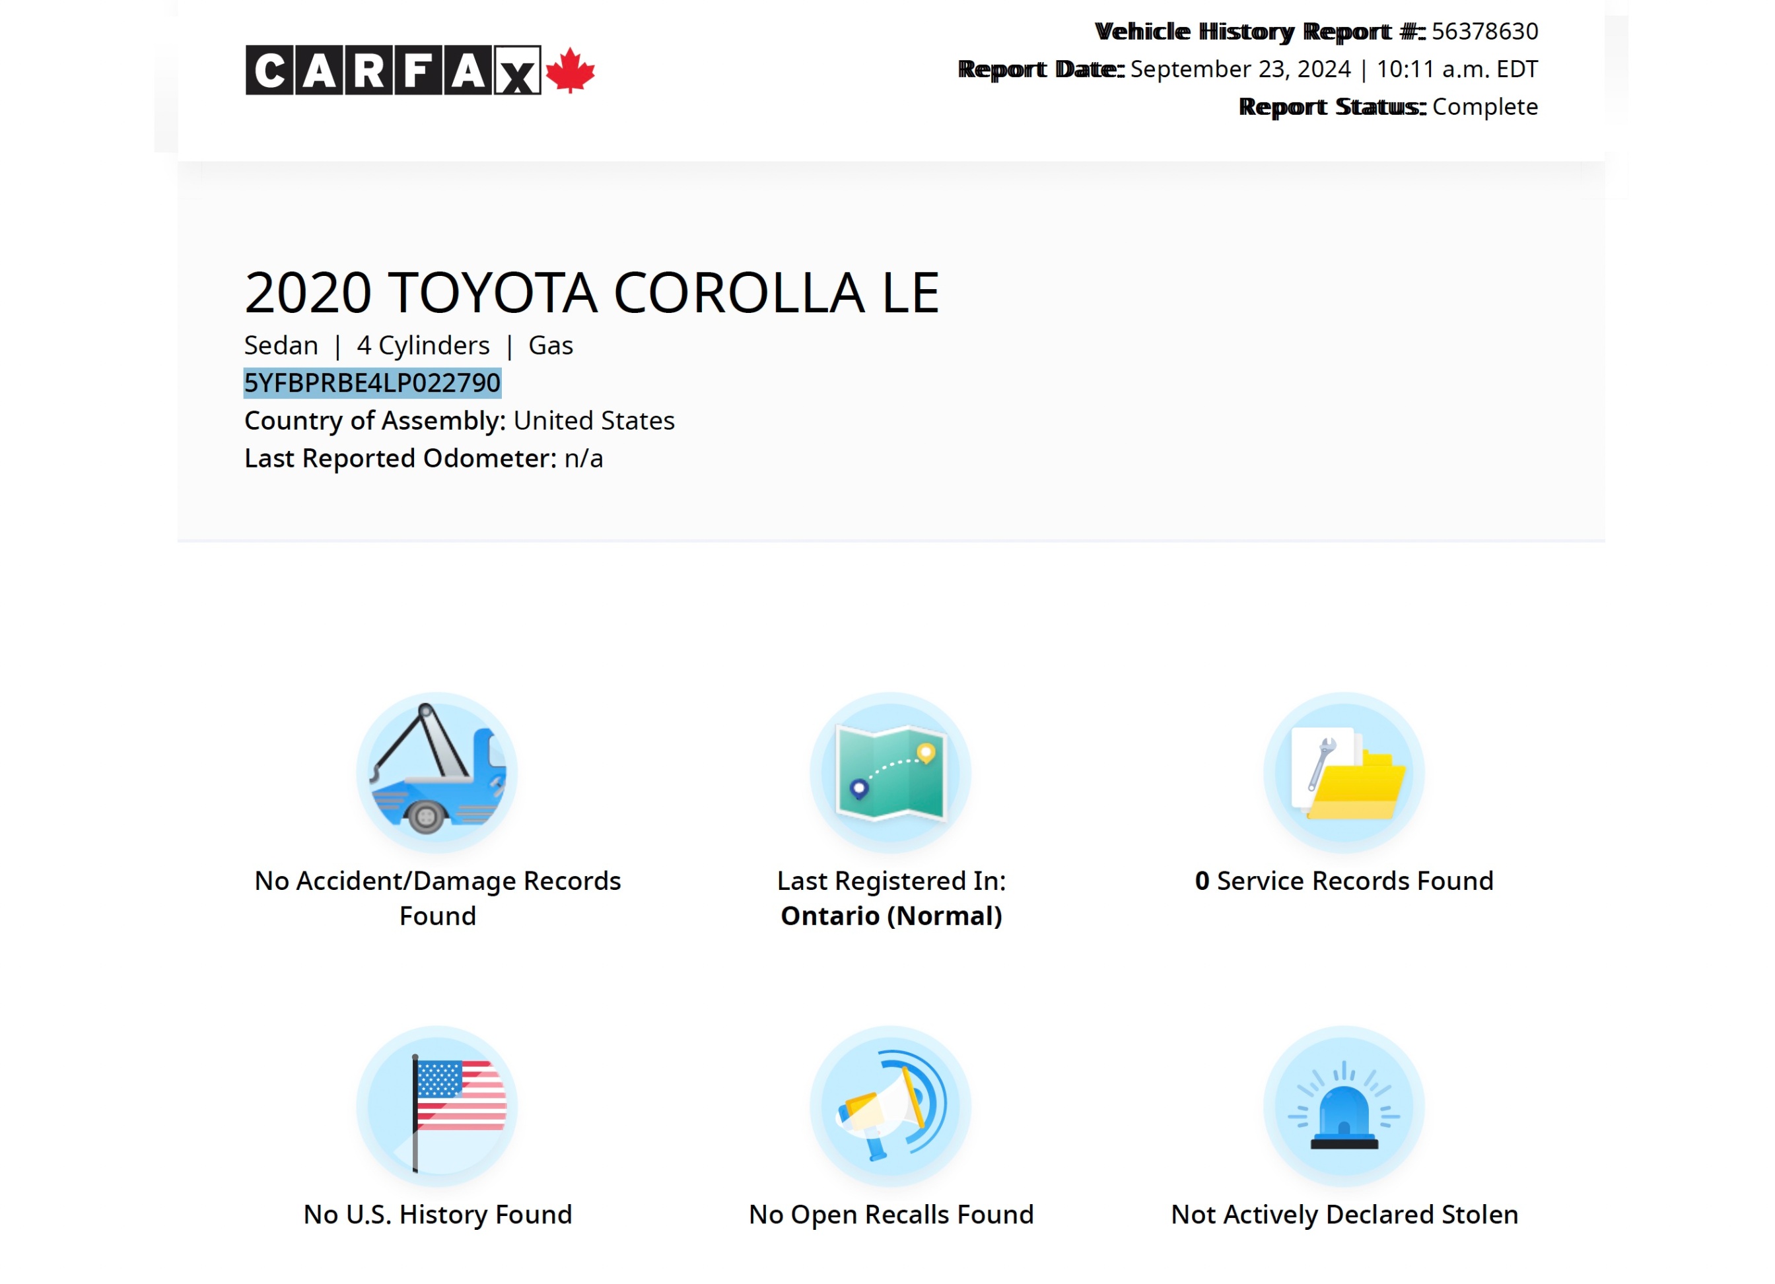Open the tow truck accident/damage icon
This screenshot has height=1284, width=1775.
pyautogui.click(x=438, y=773)
